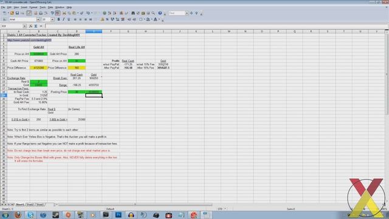Expand the font size dropdown
Image resolution: width=389 pixels, height=219 pixels.
pyautogui.click(x=52, y=19)
